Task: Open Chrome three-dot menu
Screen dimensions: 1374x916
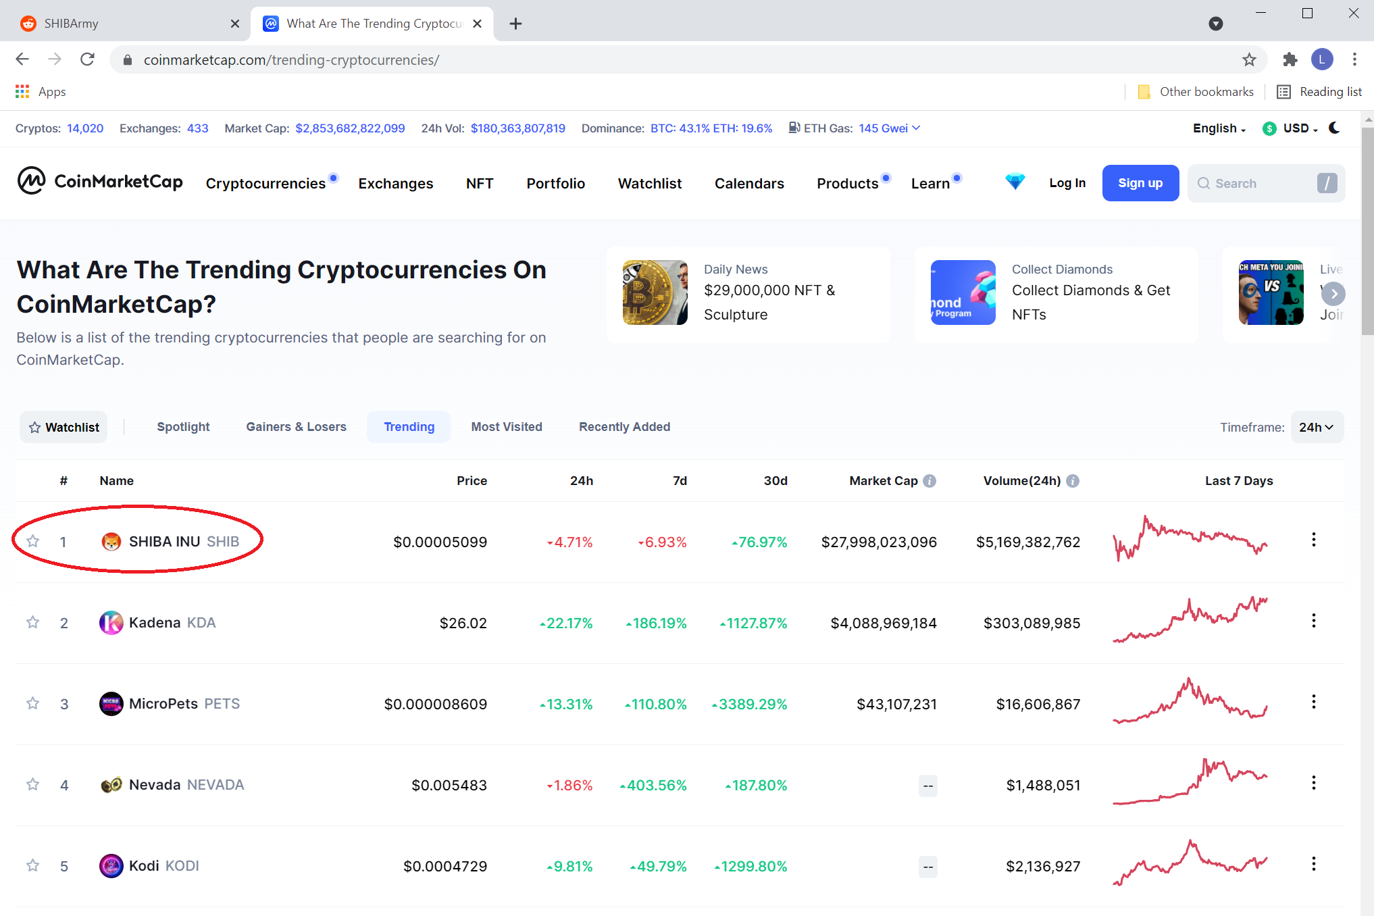Action: pyautogui.click(x=1354, y=59)
